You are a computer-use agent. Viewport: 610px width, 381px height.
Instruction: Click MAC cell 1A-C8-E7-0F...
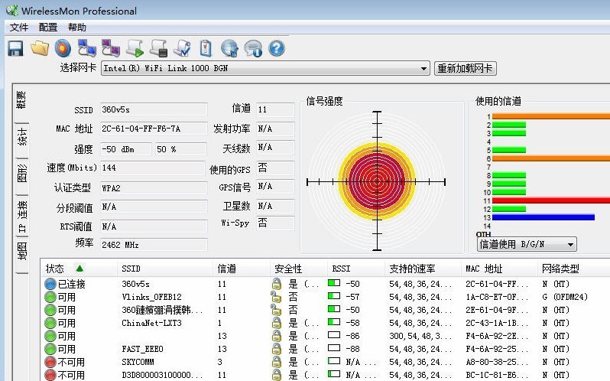[497, 297]
